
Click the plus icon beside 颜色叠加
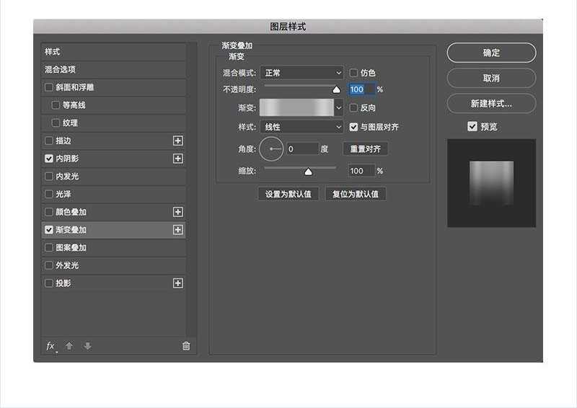click(x=178, y=212)
